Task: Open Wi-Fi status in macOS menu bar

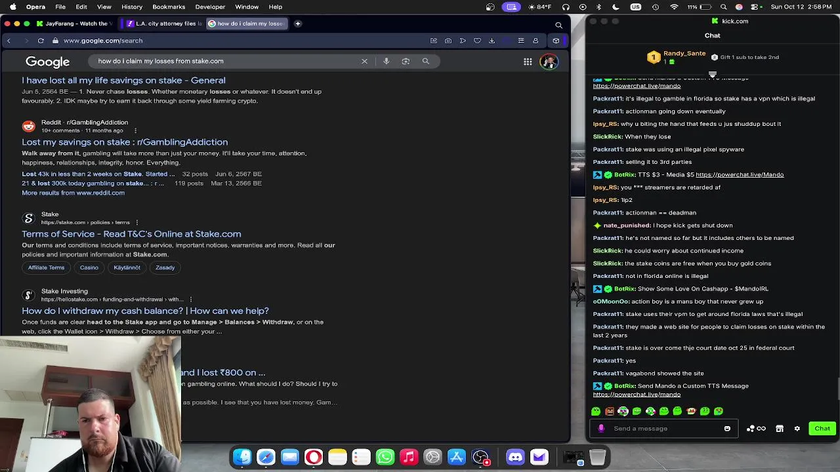Action: (x=673, y=7)
